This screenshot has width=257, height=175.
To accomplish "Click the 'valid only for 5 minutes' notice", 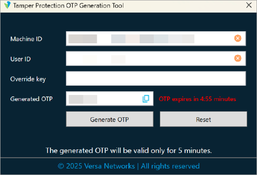I will tap(128, 150).
